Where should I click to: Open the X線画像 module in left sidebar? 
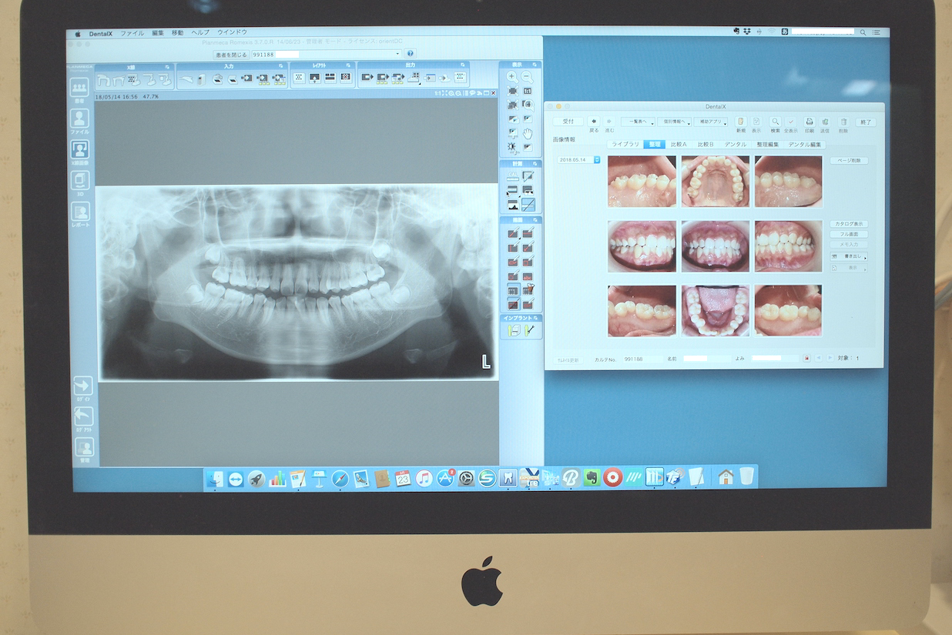80,150
